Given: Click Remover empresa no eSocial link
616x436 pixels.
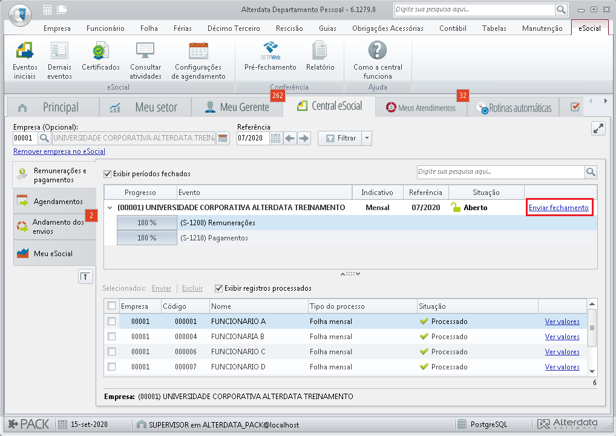Looking at the screenshot, I should (59, 151).
